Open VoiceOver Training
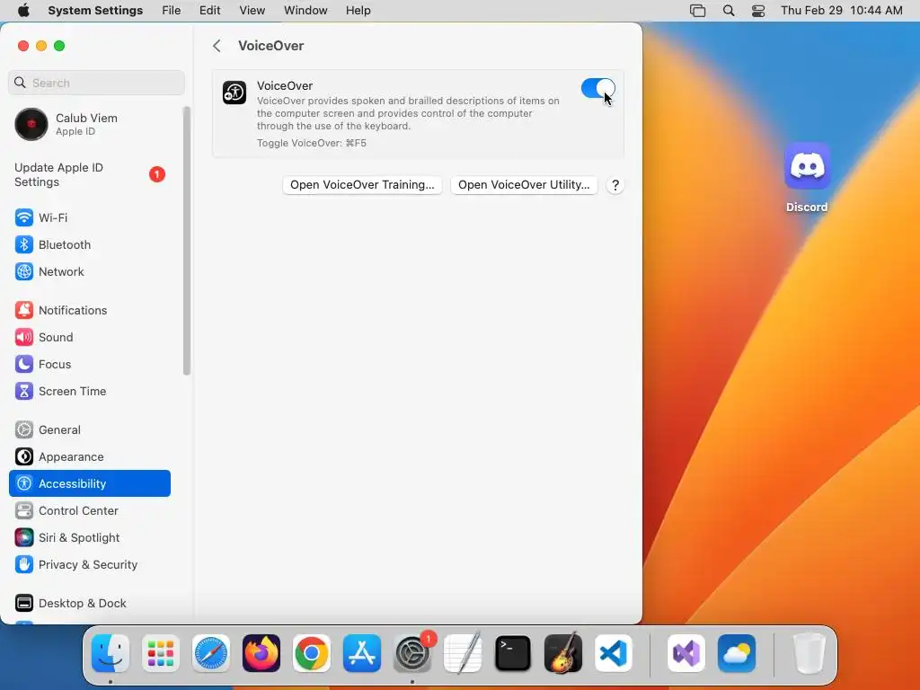Screen dimensions: 920x690 coord(362,185)
